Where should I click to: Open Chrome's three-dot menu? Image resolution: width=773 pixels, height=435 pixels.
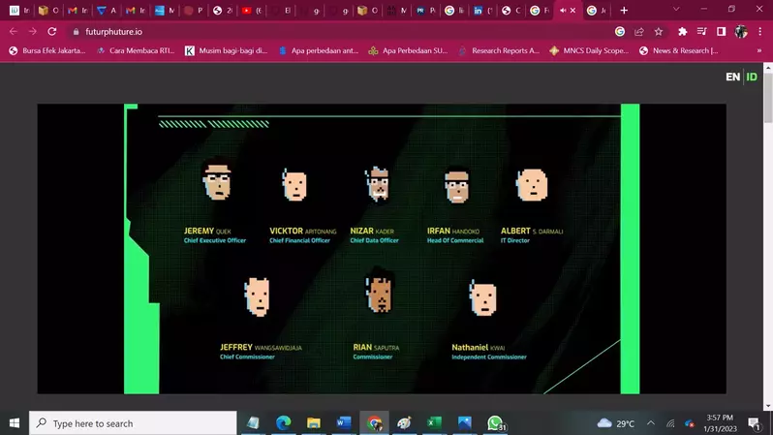coord(759,32)
